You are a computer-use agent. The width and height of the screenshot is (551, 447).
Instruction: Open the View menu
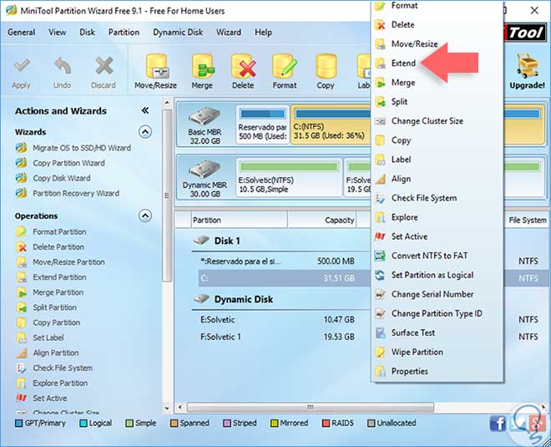click(x=58, y=33)
